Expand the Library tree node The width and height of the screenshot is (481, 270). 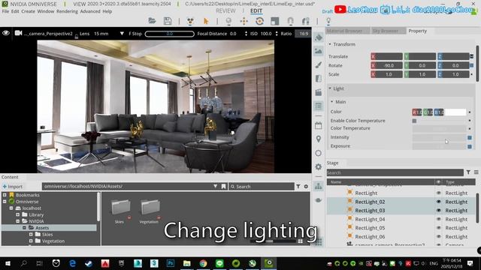click(18, 214)
